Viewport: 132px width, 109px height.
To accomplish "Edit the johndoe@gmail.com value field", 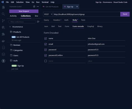I will (106, 44).
